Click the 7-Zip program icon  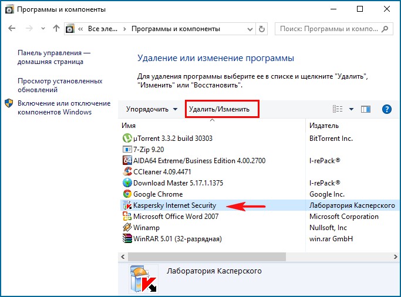pyautogui.click(x=127, y=149)
